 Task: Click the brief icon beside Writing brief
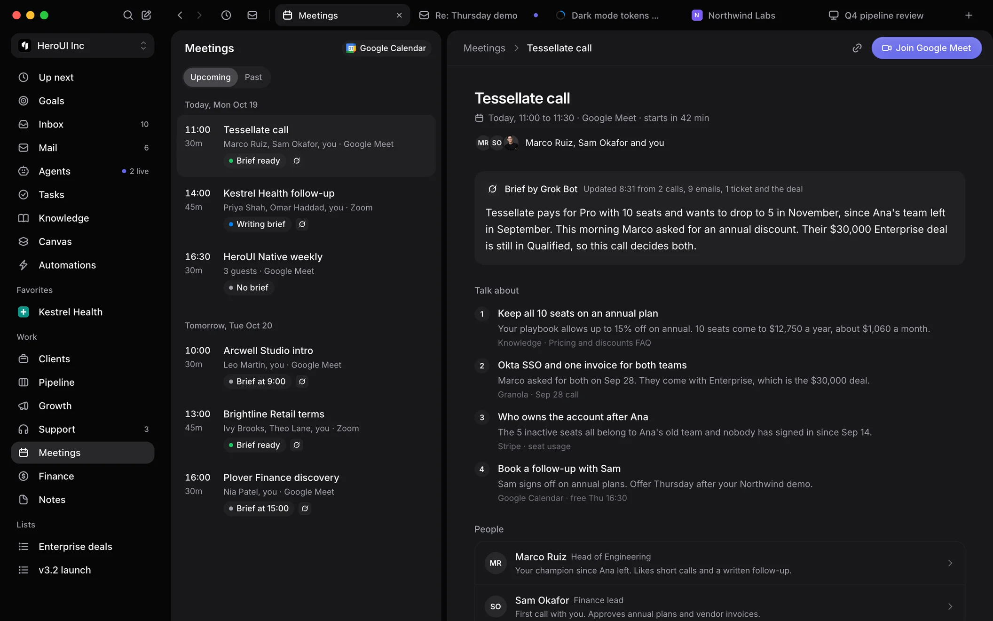[x=302, y=224]
